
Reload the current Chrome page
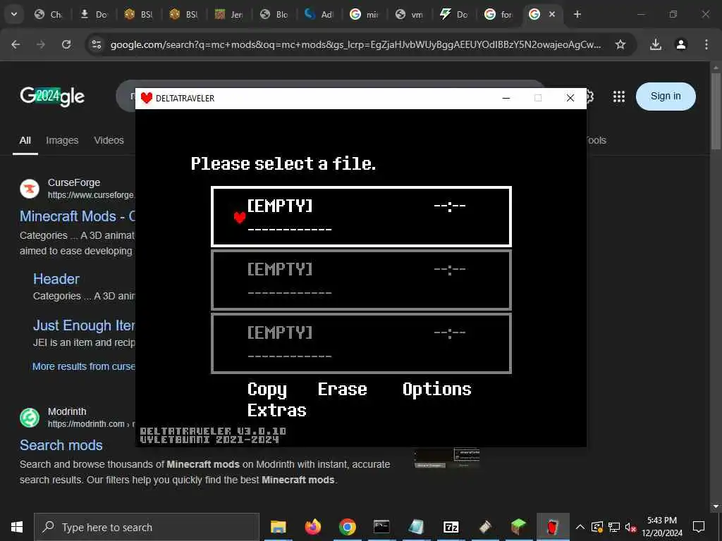(66, 44)
